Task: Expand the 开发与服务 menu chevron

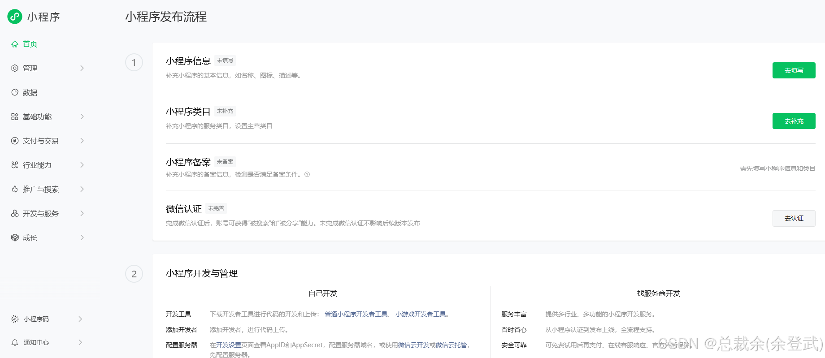Action: tap(82, 213)
